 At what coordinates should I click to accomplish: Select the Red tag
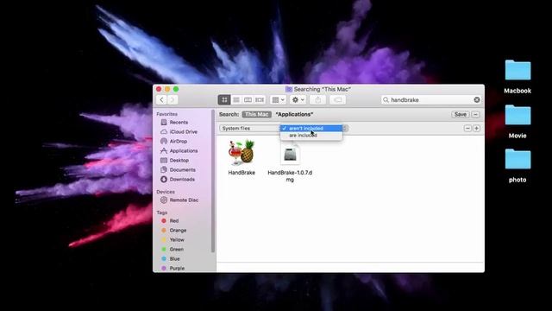click(x=170, y=221)
